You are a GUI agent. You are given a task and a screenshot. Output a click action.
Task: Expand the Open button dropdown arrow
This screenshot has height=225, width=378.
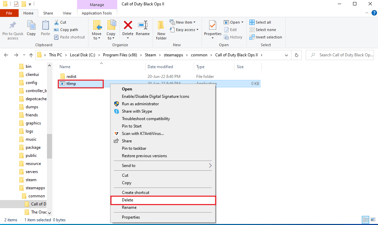[x=242, y=22]
